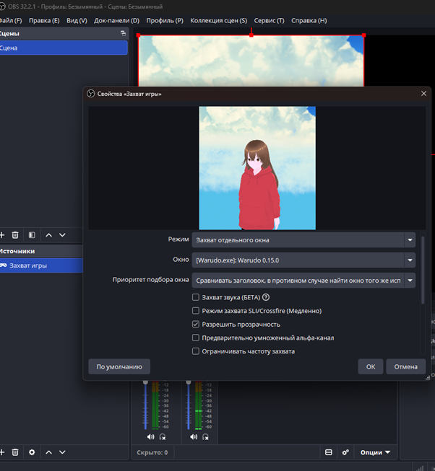Click the main OBS preview canvas clouds
The width and height of the screenshot is (435, 471).
[251, 61]
